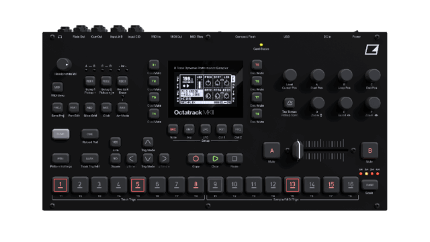Image resolution: width=430 pixels, height=242 pixels.
Task: Open the AMP parameter page
Action: (x=189, y=129)
